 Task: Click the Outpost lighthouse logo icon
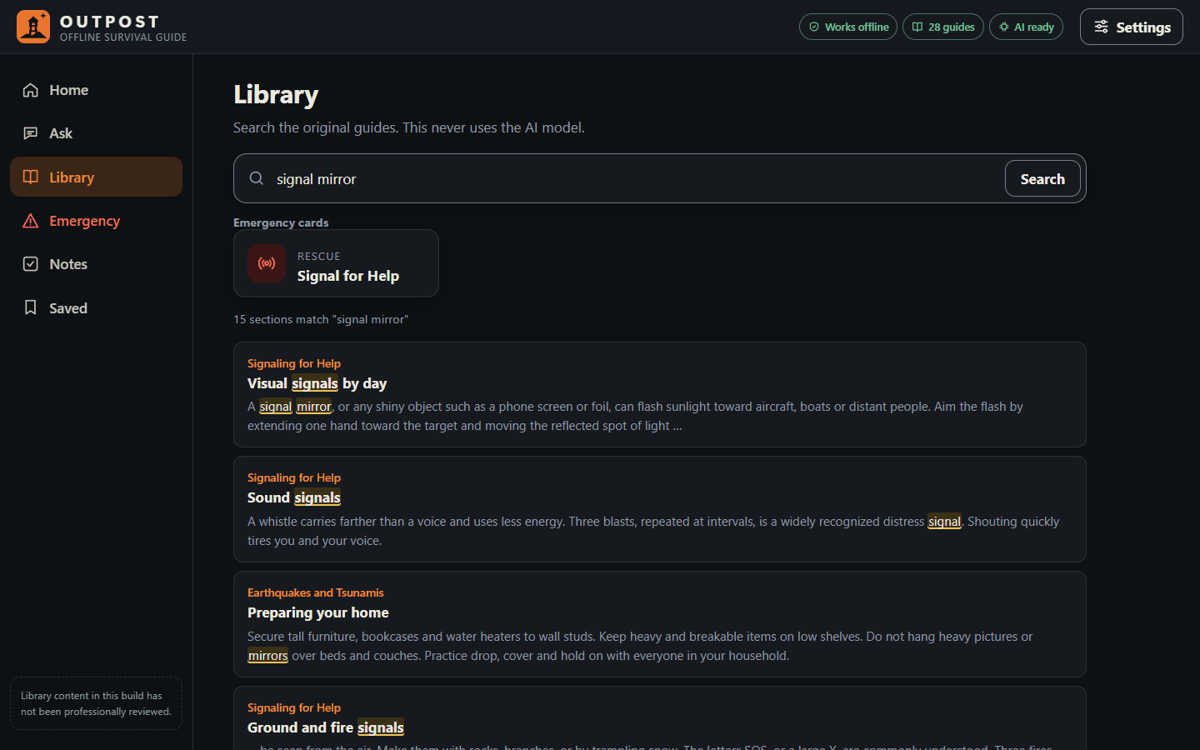33,27
